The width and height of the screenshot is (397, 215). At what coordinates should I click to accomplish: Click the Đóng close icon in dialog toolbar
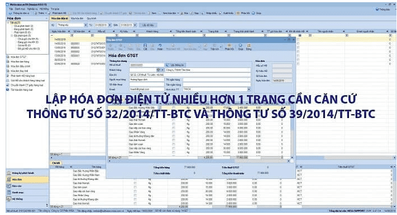[x=248, y=47]
